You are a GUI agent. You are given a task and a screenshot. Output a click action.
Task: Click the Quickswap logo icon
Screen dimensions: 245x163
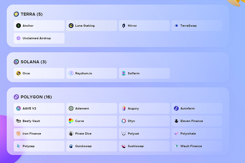71,146
